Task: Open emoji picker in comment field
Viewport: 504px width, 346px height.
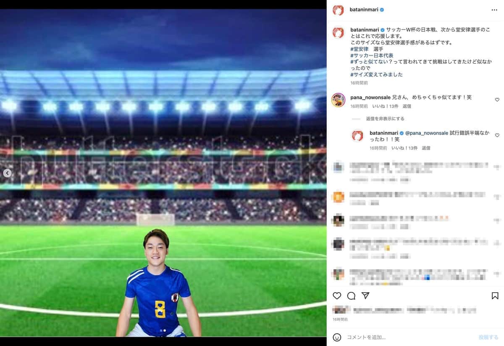Action: point(337,337)
